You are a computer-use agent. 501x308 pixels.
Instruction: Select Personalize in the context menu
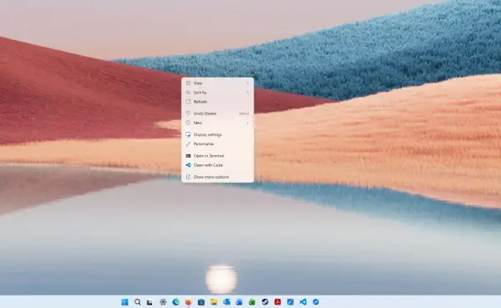[218, 144]
